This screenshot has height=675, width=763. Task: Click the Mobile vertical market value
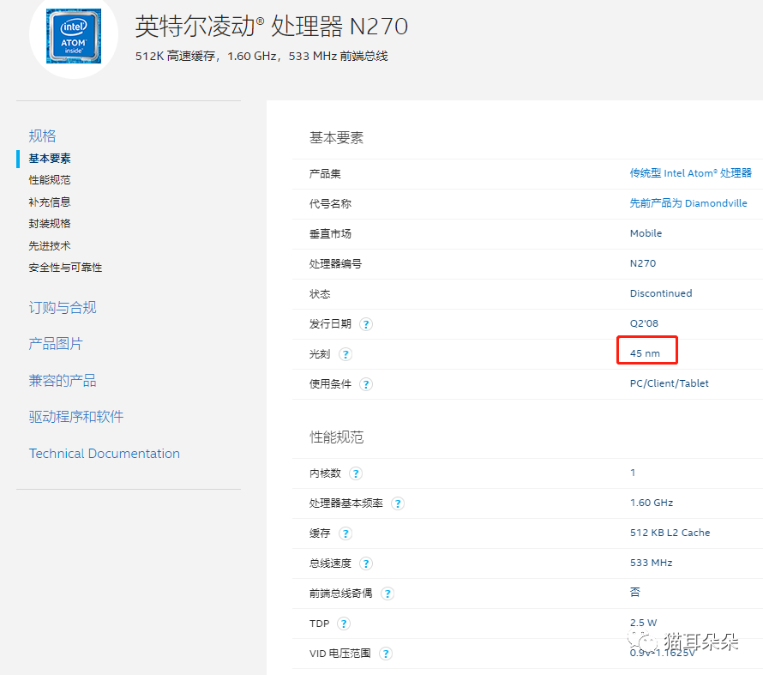click(x=646, y=233)
